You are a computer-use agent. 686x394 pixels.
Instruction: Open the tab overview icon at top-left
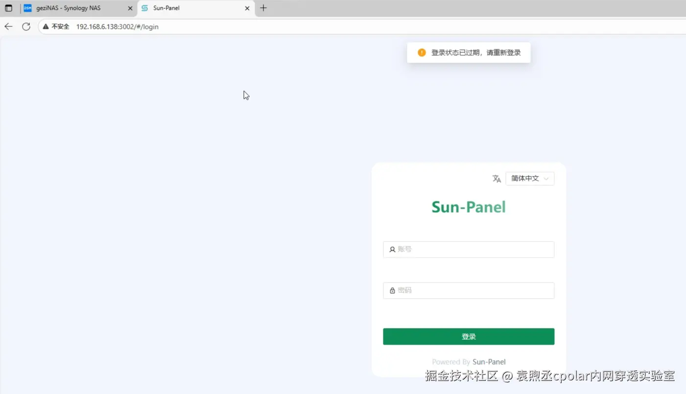point(8,8)
